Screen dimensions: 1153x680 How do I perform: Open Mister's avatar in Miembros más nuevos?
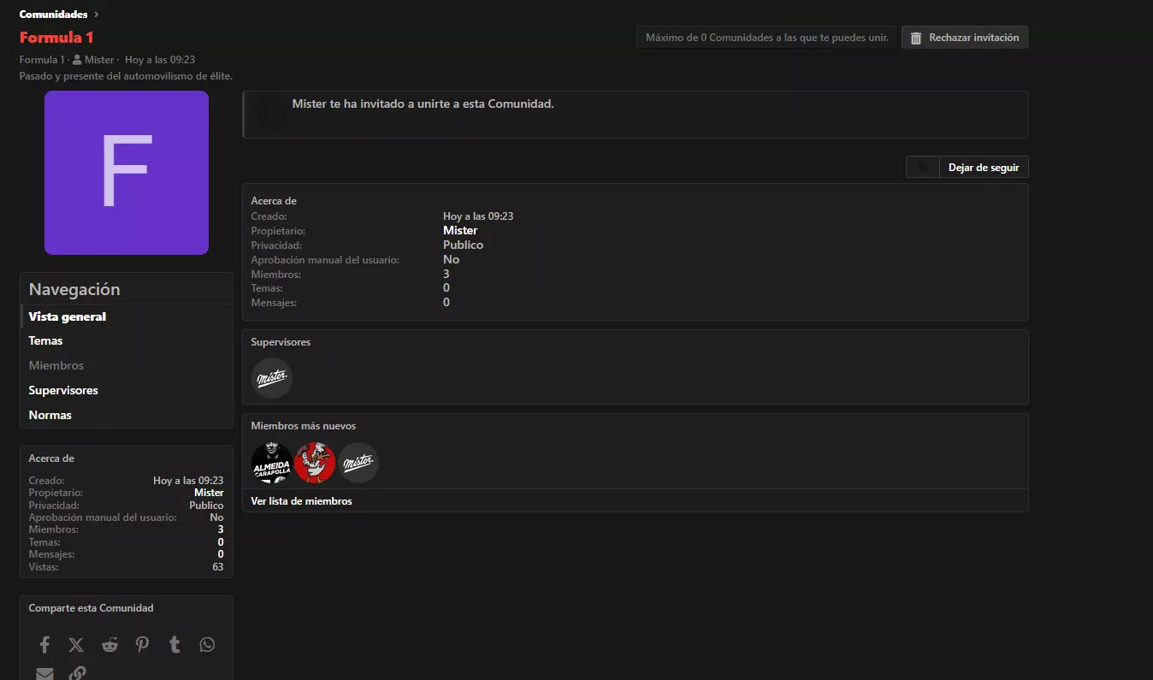tap(358, 463)
